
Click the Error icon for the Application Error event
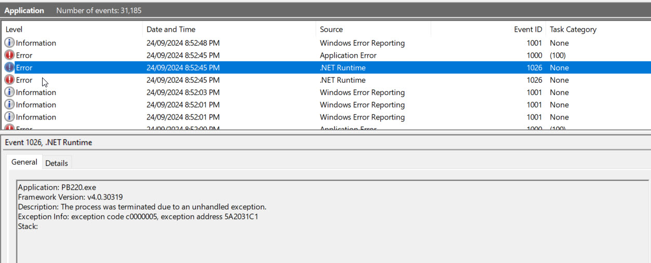click(x=9, y=56)
